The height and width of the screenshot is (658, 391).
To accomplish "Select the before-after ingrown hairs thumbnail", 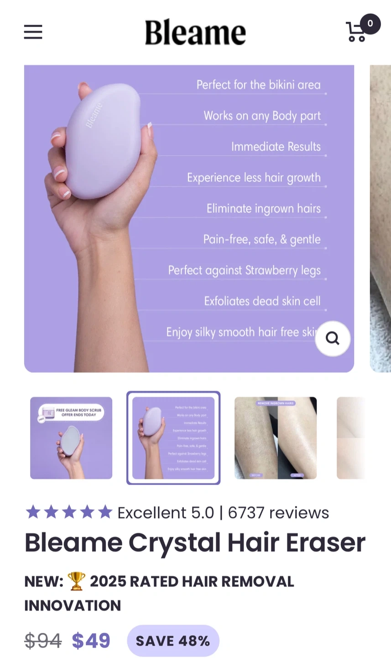I will pyautogui.click(x=276, y=438).
